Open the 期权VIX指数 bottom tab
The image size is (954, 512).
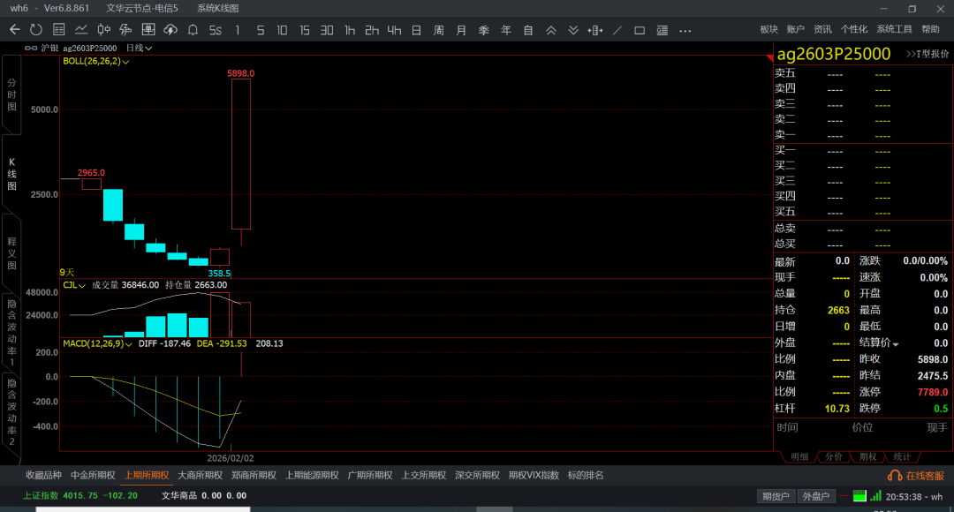(x=534, y=475)
